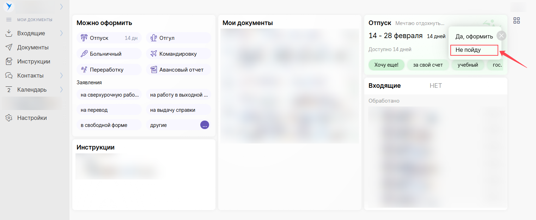This screenshot has width=536, height=220.
Task: Start a business trip request (Командировку)
Action: 178,54
